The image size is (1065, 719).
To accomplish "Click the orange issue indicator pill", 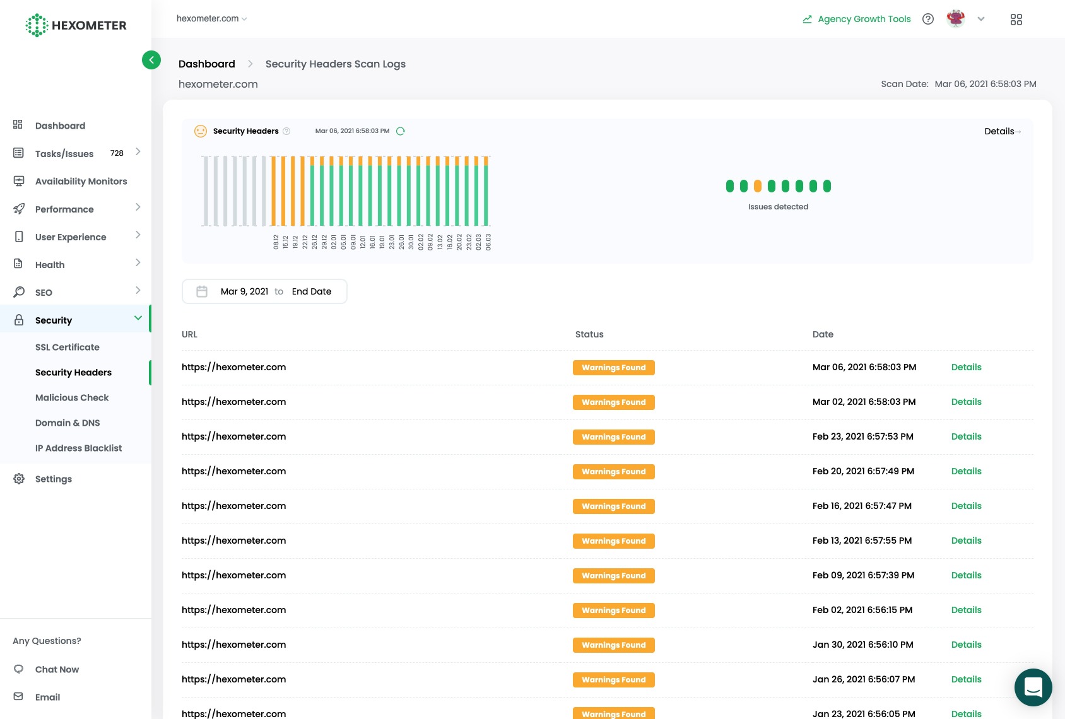I will 758,186.
